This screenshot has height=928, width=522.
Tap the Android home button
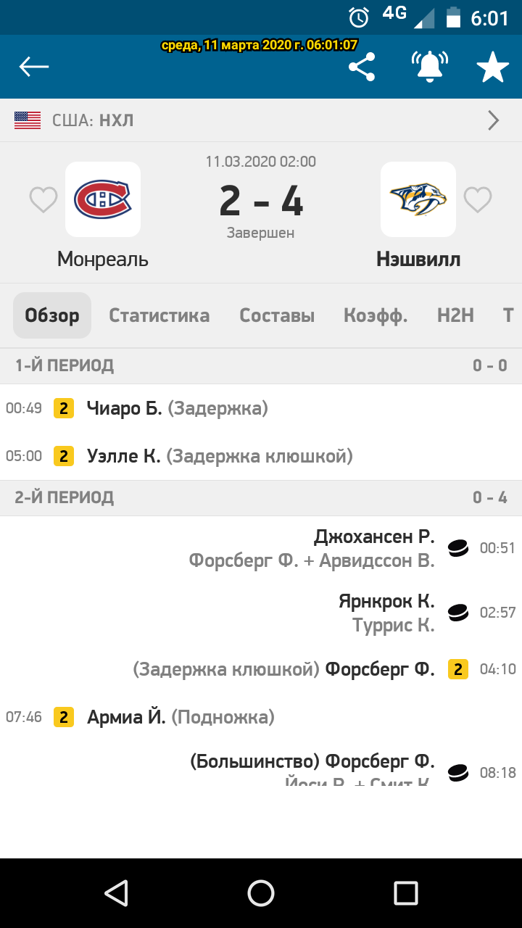[261, 893]
